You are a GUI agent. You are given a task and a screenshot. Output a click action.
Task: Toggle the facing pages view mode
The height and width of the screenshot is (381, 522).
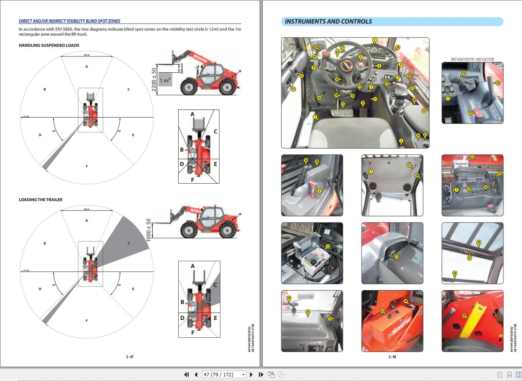518,374
